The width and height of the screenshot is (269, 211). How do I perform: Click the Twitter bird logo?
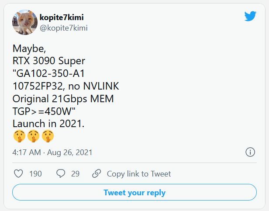click(x=250, y=16)
